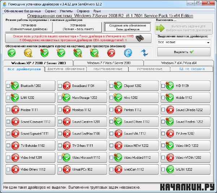217x193 pixels.
Task: Click the Bluetooth 1202 status icon
Action: tap(15, 86)
